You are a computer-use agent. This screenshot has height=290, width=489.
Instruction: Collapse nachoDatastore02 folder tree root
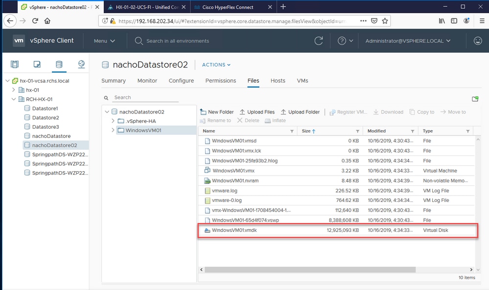coord(107,112)
